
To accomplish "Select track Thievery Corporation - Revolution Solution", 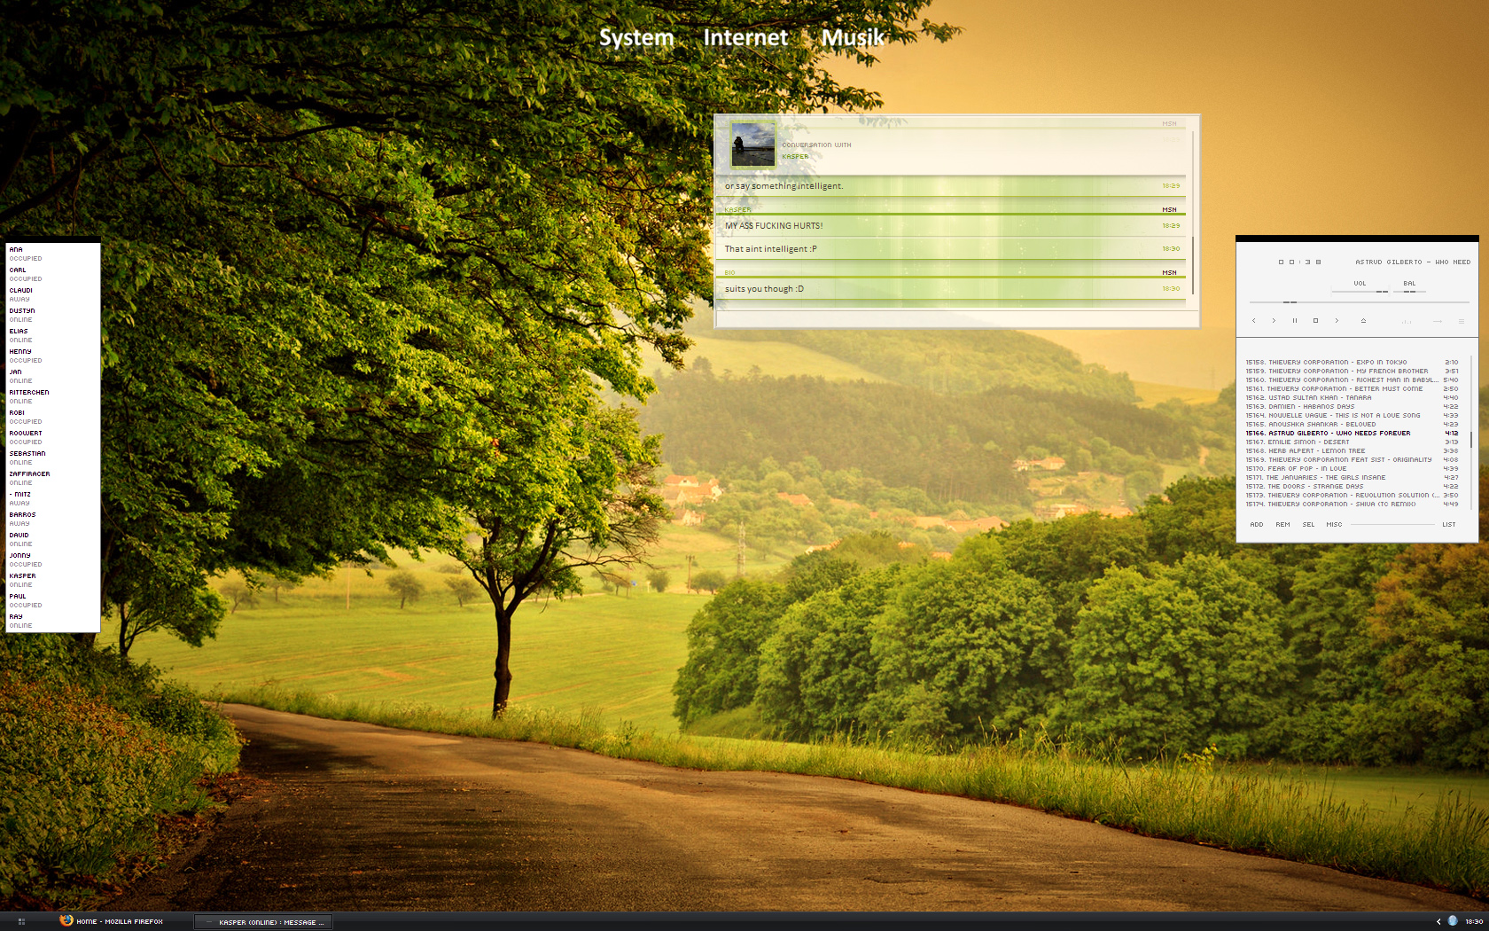I will pyautogui.click(x=1352, y=496).
